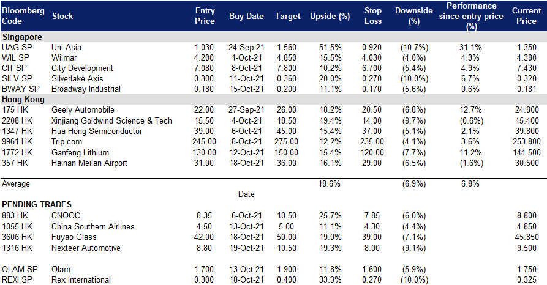Click Geely buy date 27-Sep-21
Image resolution: width=547 pixels, height=285 pixels.
click(x=246, y=110)
